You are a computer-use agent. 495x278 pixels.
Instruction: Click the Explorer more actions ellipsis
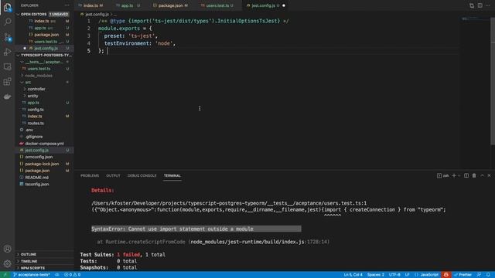(67, 5)
